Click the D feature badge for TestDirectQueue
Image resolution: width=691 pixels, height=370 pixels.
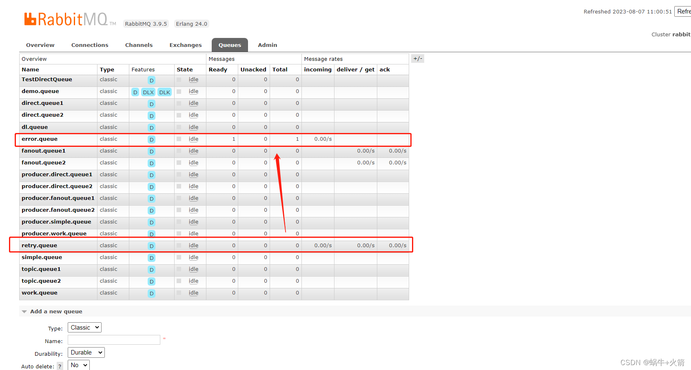point(151,80)
